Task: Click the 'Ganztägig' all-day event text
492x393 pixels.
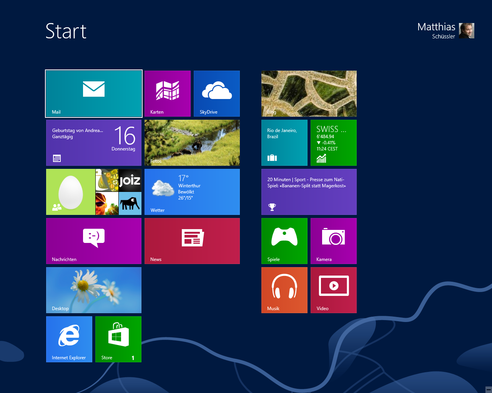Action: click(x=63, y=137)
